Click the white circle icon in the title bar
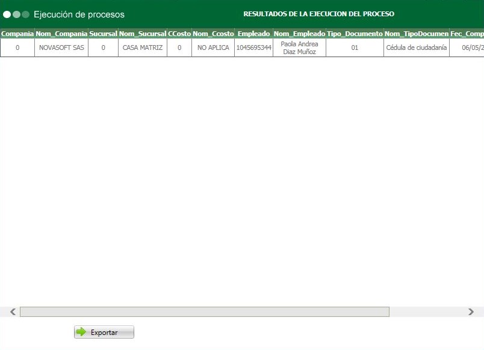Viewport: 484px width, 350px height. [x=7, y=14]
